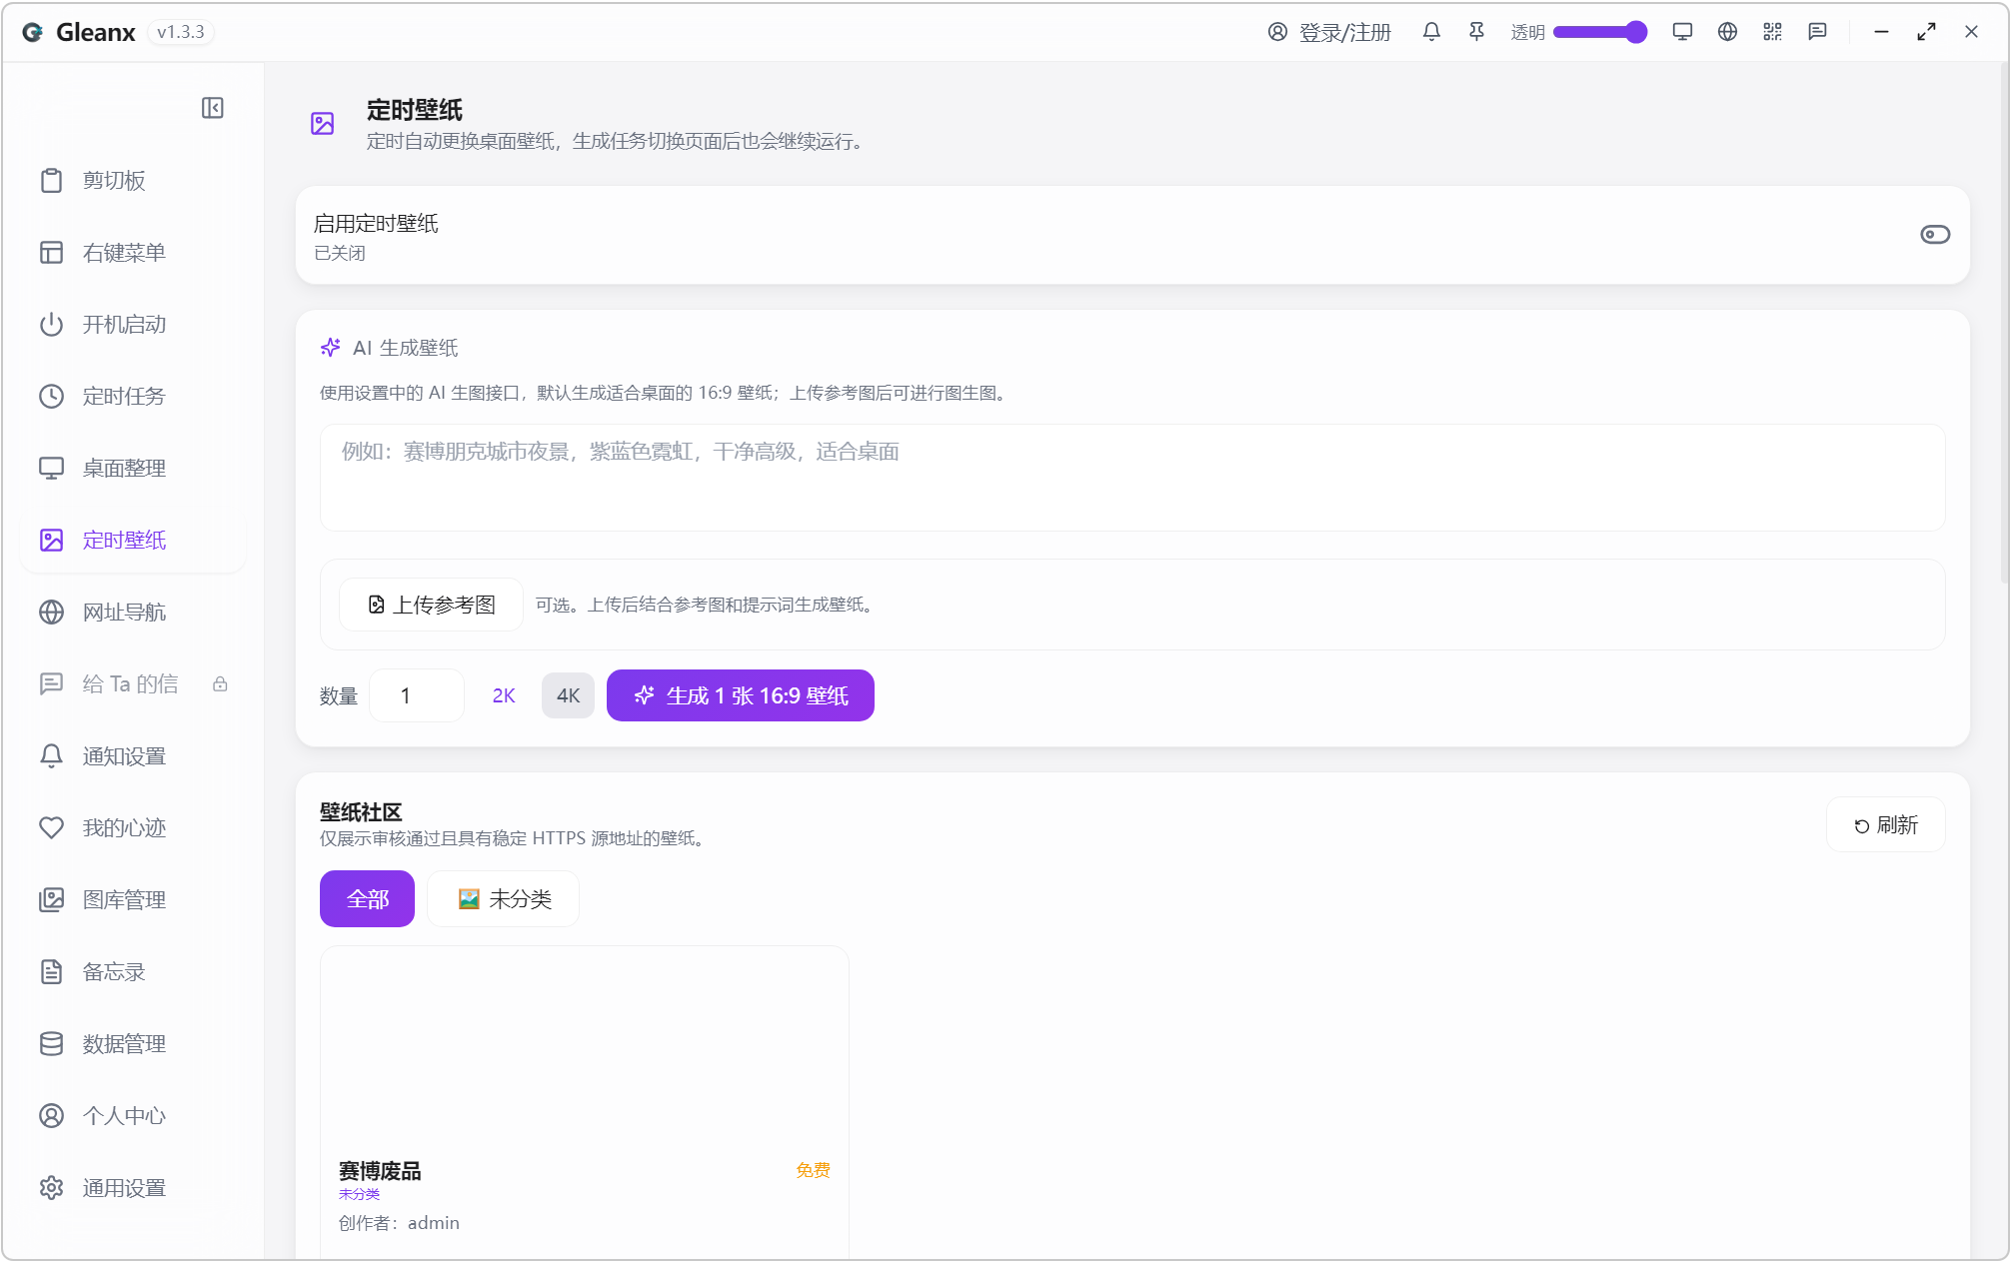Viewport: 2011px width, 1262px height.
Task: Select 定时壁纸 sidebar item
Action: pos(133,541)
